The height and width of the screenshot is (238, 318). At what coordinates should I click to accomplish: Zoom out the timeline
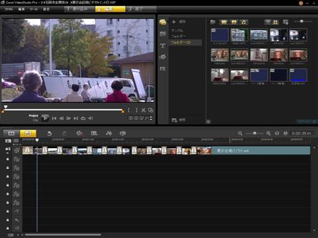tap(240, 134)
